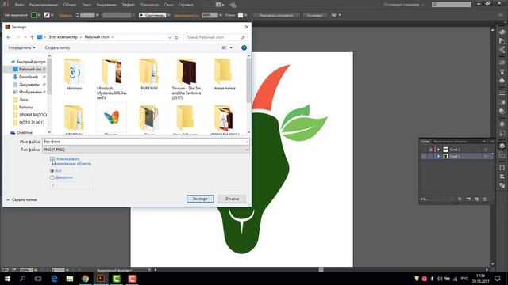The image size is (508, 285).
Task: Click the artboard range input field
Action: [x=71, y=185]
